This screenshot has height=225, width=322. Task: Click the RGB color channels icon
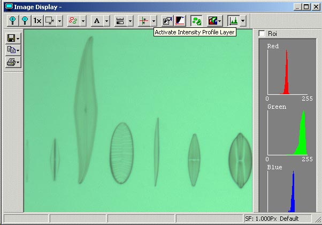(x=213, y=21)
